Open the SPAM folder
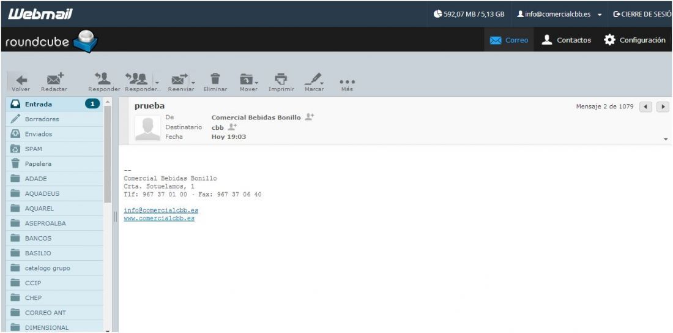Viewport: 673px width, 333px height. tap(54, 149)
